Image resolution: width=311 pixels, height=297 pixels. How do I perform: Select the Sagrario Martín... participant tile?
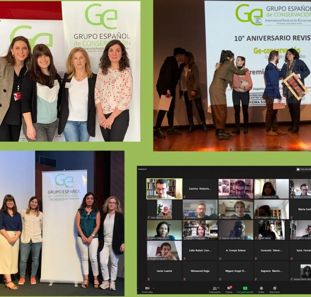(272, 271)
